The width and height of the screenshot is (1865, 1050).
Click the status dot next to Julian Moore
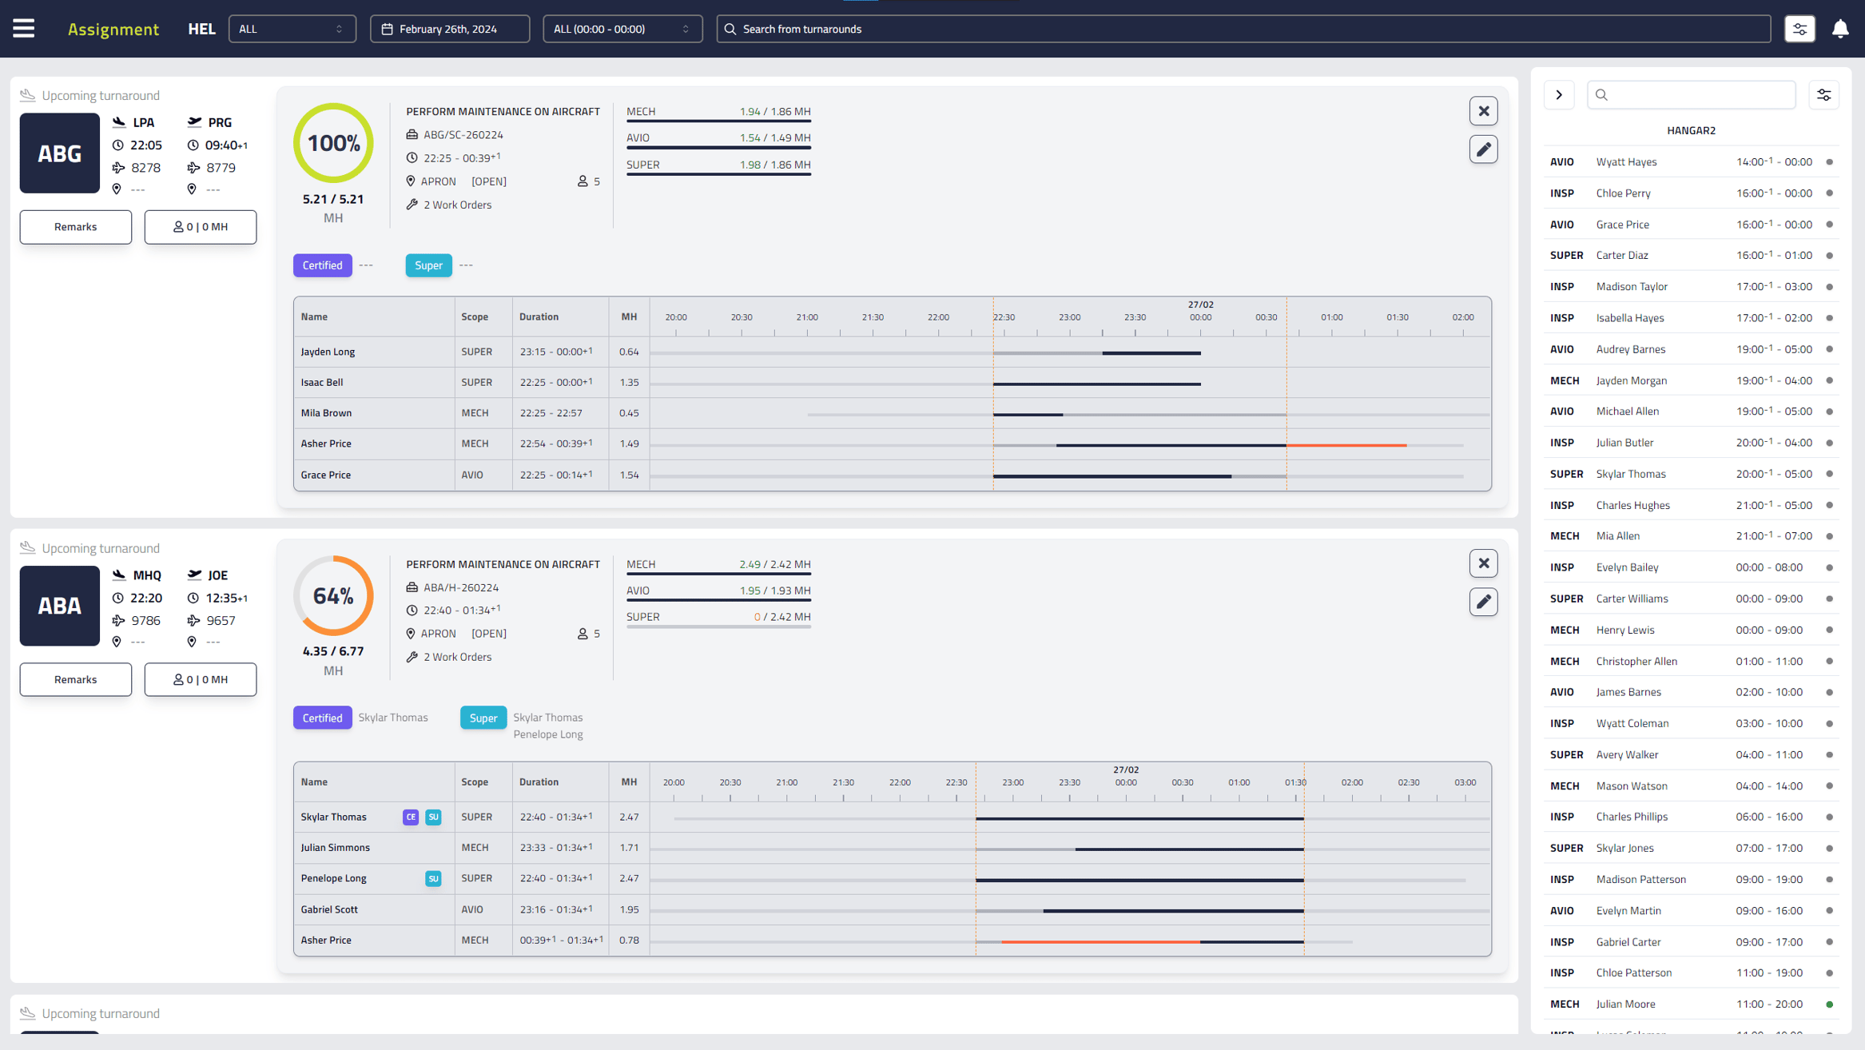[1829, 1004]
